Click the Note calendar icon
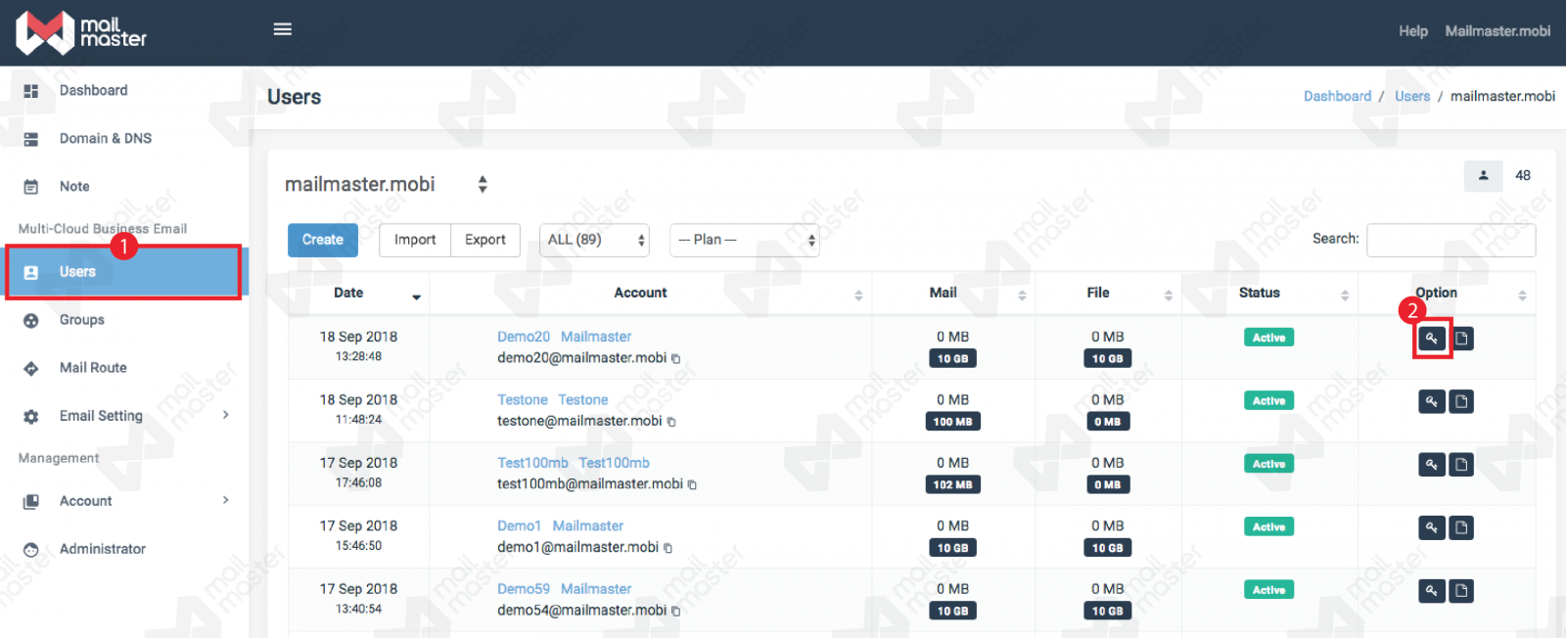 [31, 187]
